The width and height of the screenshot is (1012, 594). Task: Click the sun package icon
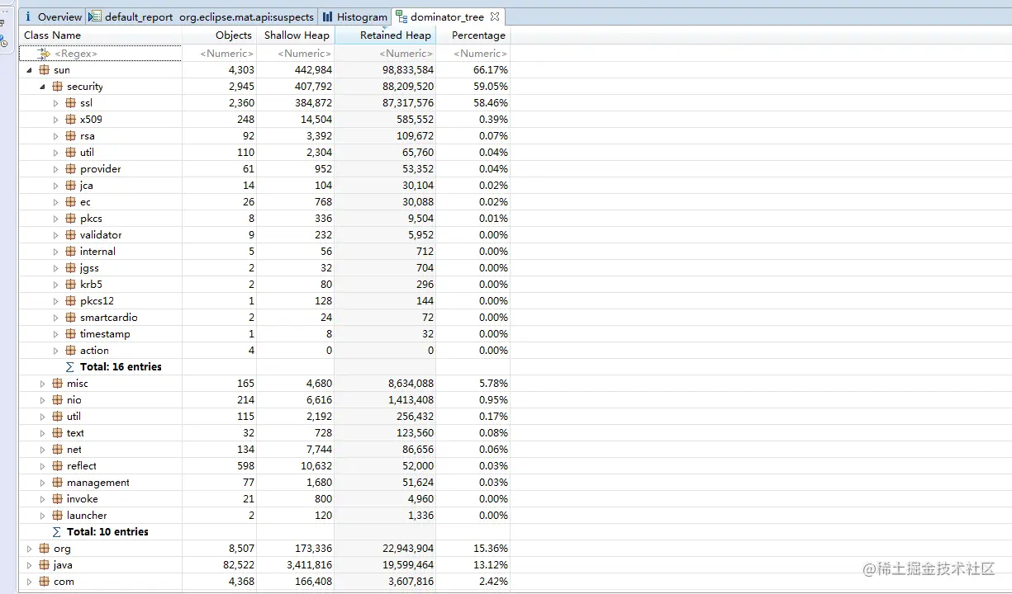44,70
